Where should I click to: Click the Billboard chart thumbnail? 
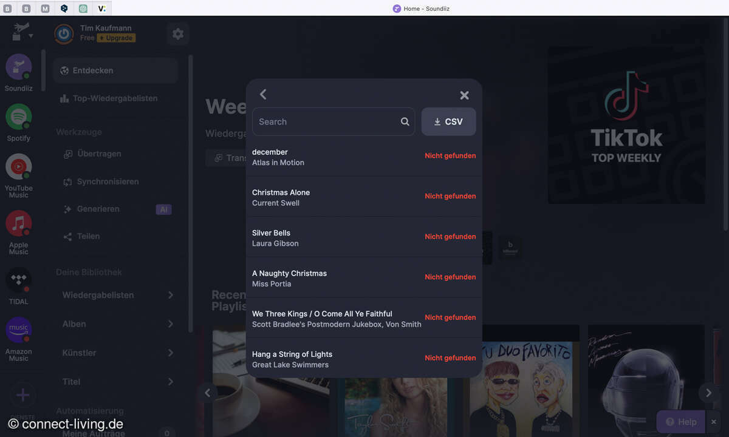(509, 248)
